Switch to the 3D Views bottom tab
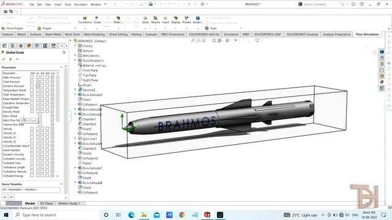 (47, 204)
